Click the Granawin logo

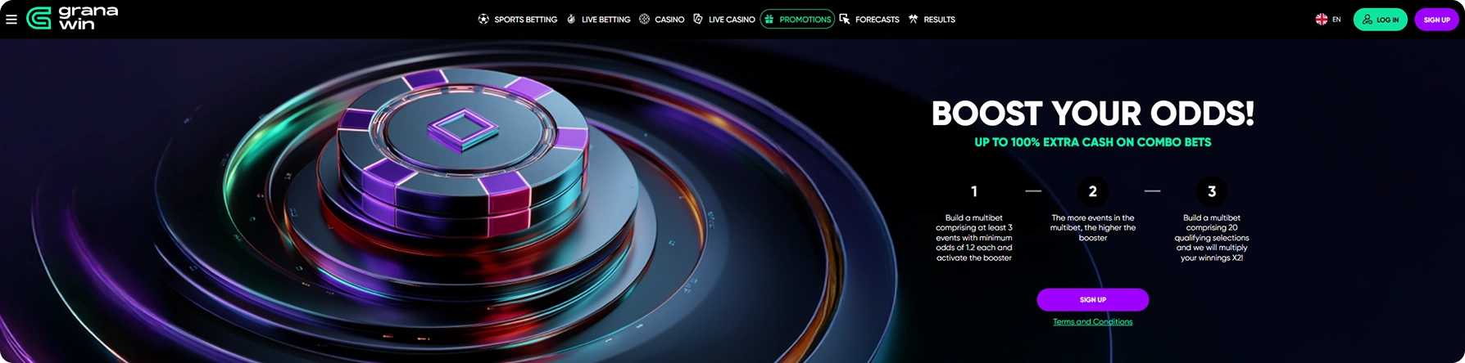click(x=72, y=18)
